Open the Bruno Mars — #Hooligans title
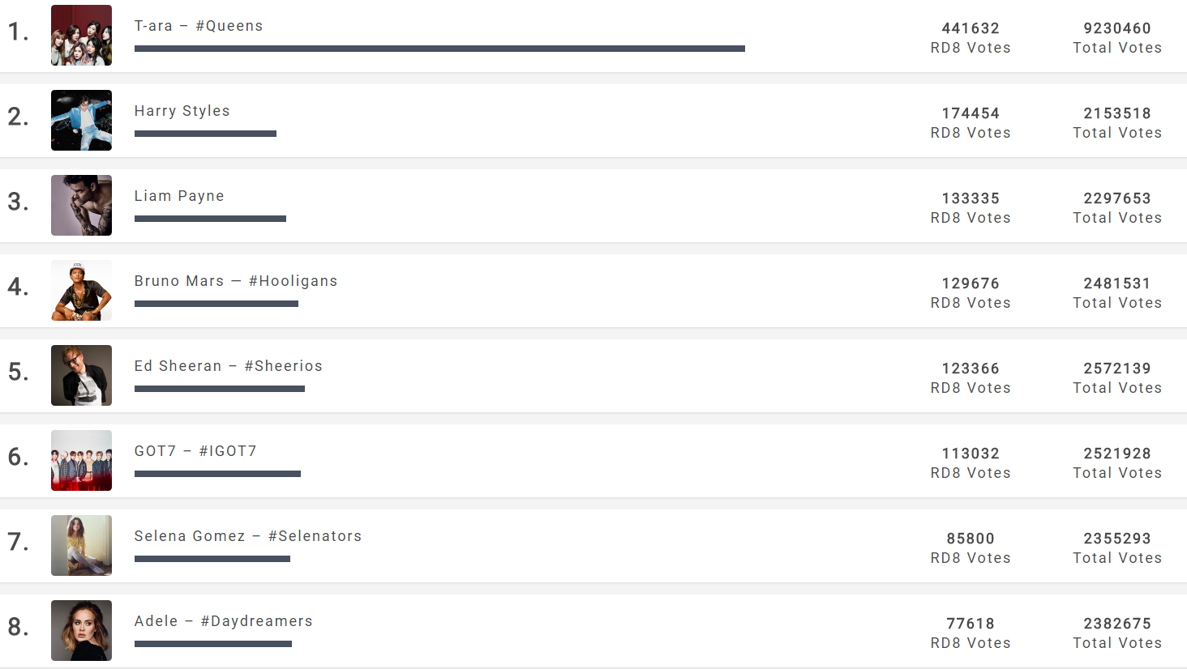1187x669 pixels. click(x=236, y=281)
